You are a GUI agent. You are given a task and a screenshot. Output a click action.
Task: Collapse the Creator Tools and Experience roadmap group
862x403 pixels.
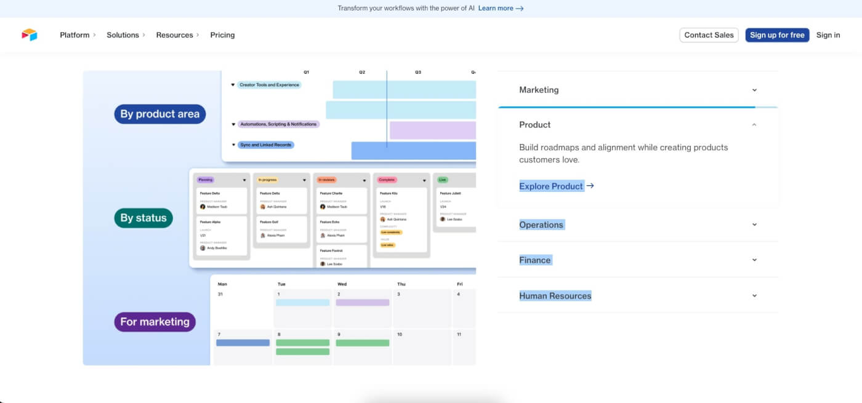[x=233, y=85]
